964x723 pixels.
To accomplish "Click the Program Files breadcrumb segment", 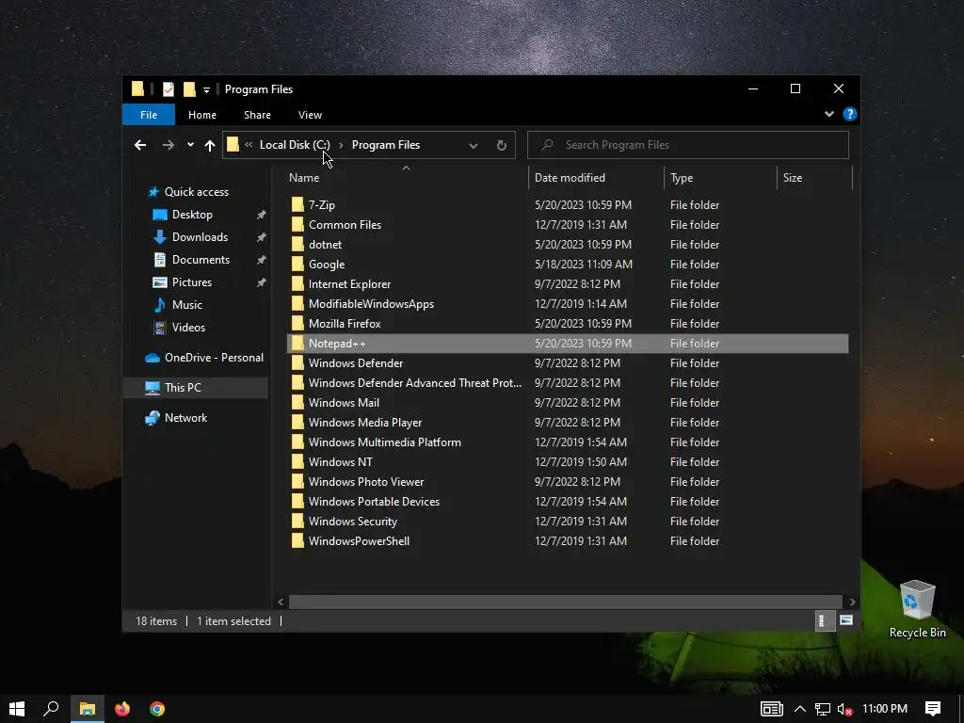I will (385, 145).
